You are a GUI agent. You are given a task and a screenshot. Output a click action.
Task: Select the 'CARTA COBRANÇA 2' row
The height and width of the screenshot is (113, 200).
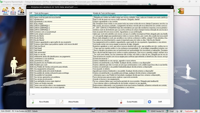click(x=98, y=28)
